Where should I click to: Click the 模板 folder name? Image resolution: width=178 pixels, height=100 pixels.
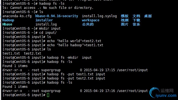coord(125,16)
